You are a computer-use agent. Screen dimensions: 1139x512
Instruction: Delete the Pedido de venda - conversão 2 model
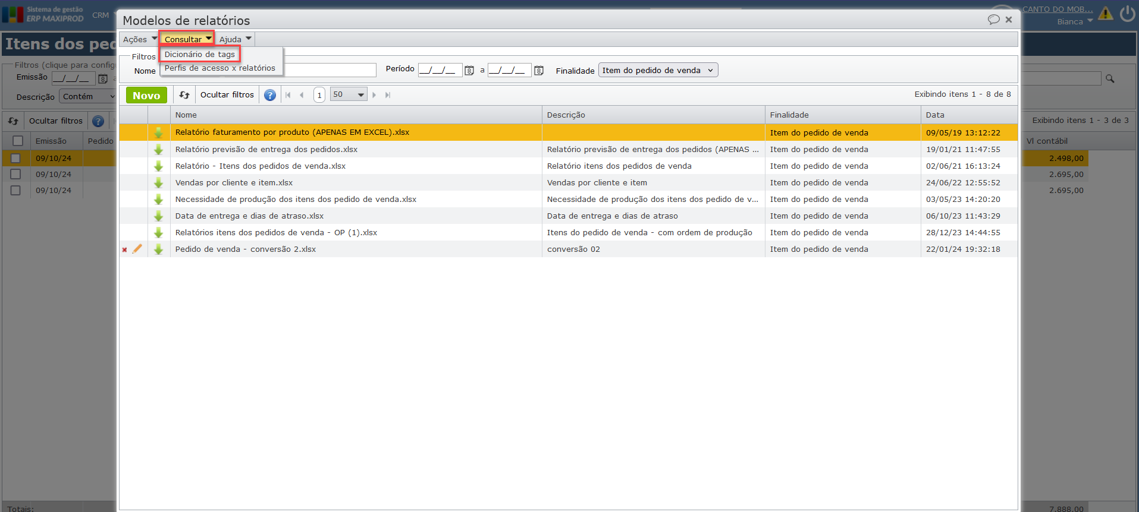124,249
